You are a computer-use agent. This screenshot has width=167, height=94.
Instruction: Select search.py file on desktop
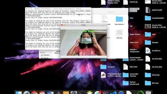pyautogui.click(x=126, y=2)
